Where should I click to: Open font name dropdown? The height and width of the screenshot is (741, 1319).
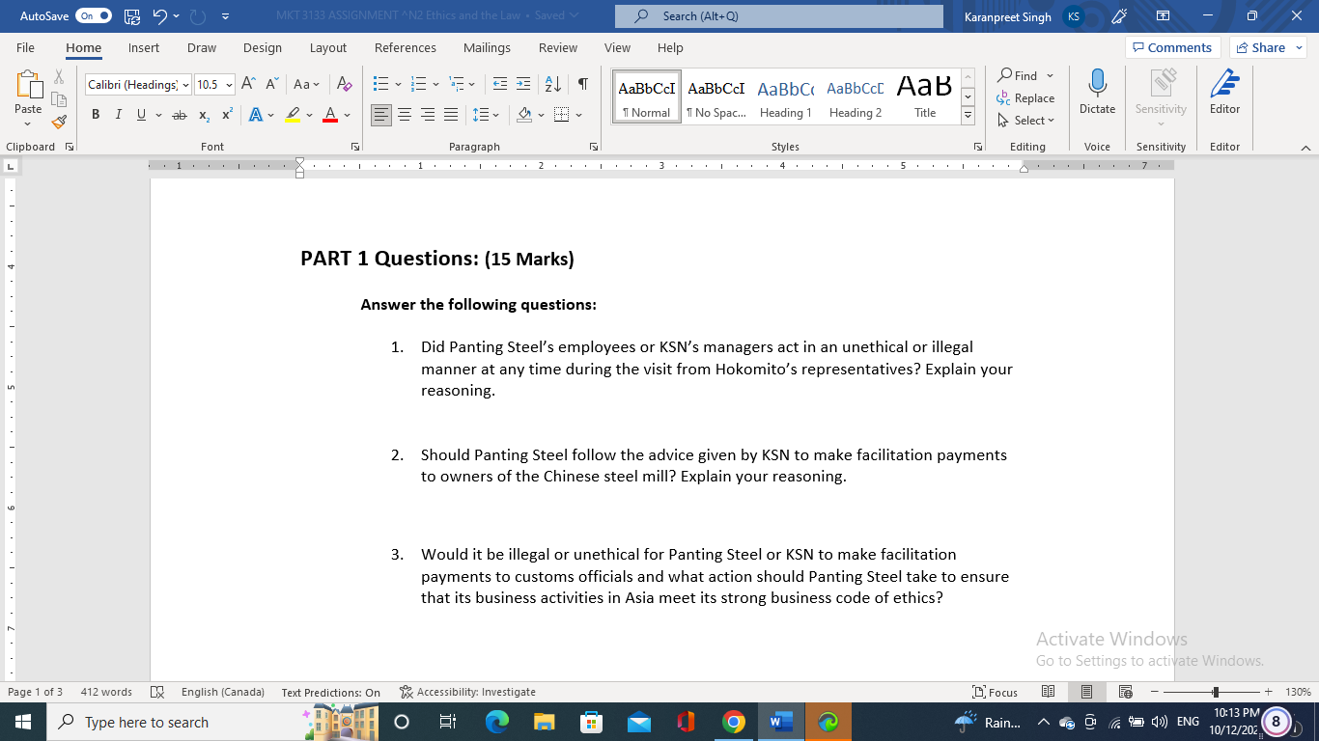click(184, 85)
